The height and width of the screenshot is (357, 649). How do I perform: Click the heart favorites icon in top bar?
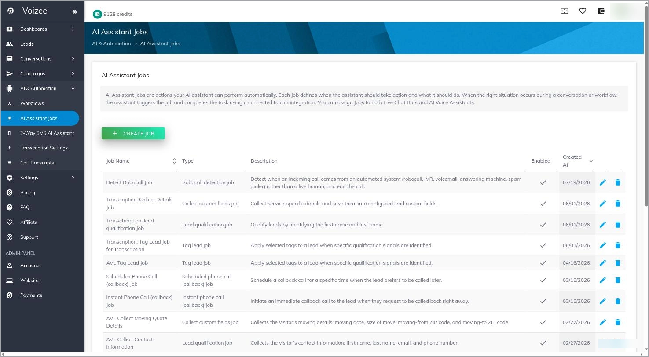click(x=583, y=11)
